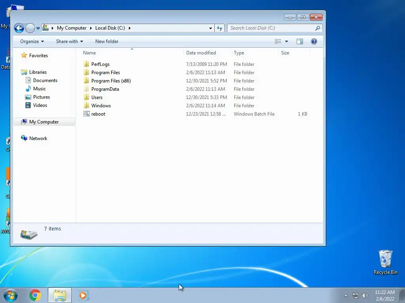Image resolution: width=405 pixels, height=303 pixels.
Task: Open Explorer Help button
Action: click(x=314, y=41)
